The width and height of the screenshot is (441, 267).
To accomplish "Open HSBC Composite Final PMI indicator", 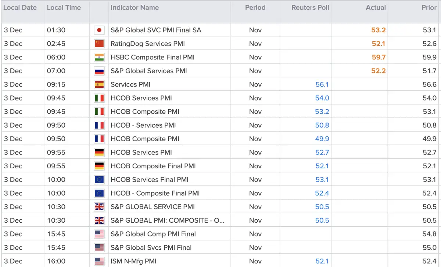I will pos(153,57).
